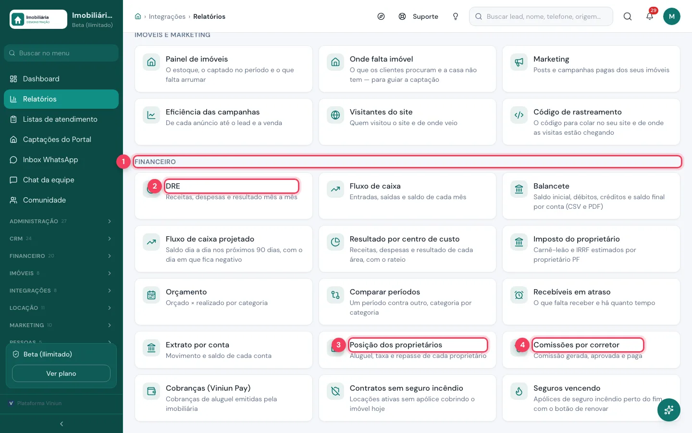Click the Recebíveis em atraso clock icon
The height and width of the screenshot is (433, 692).
(x=519, y=295)
